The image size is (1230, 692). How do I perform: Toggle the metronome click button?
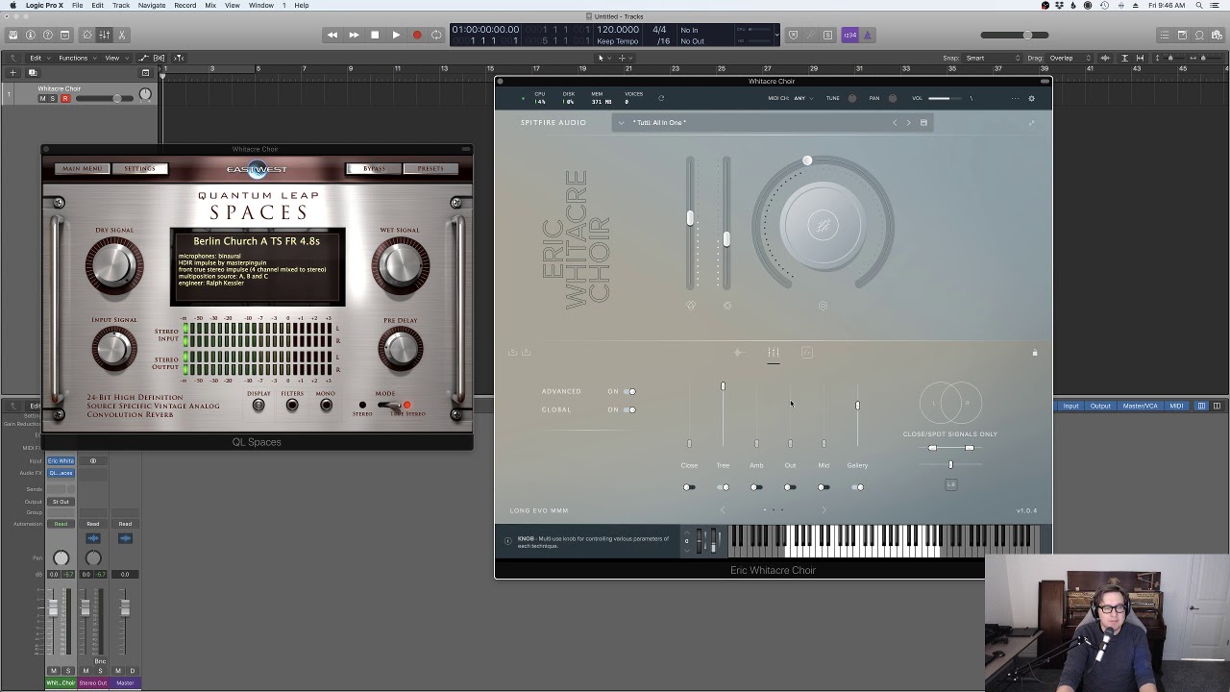click(867, 36)
